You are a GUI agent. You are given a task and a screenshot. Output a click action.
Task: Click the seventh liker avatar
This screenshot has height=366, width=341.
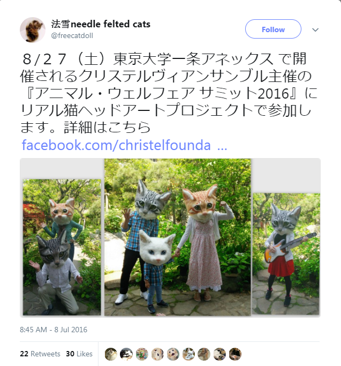click(x=204, y=354)
